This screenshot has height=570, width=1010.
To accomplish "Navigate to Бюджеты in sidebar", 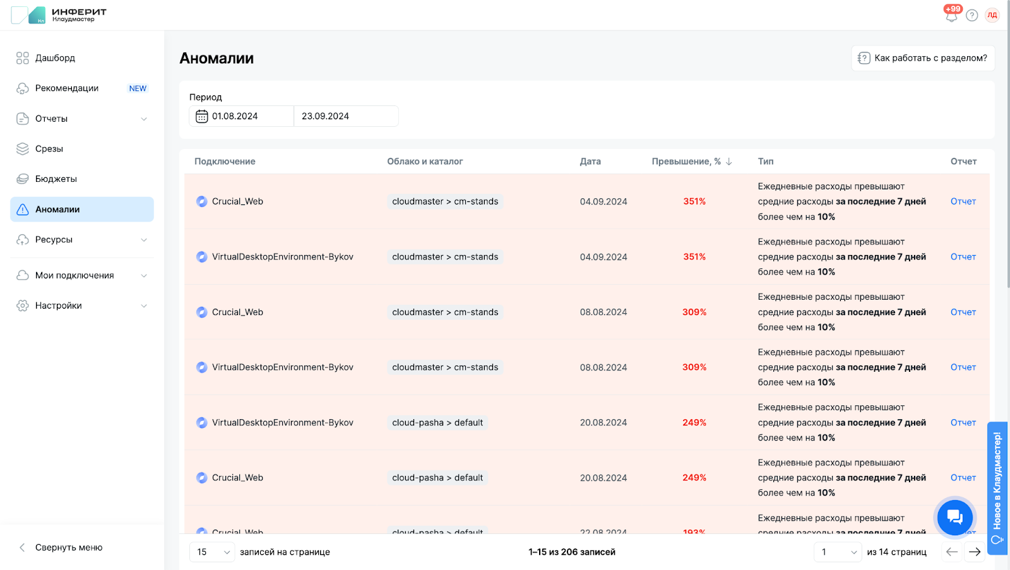I will 56,179.
